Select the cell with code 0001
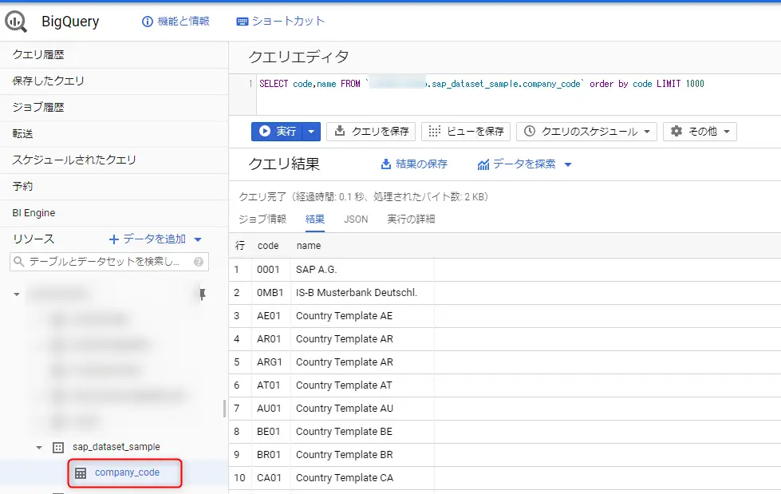The image size is (781, 494). (x=271, y=270)
